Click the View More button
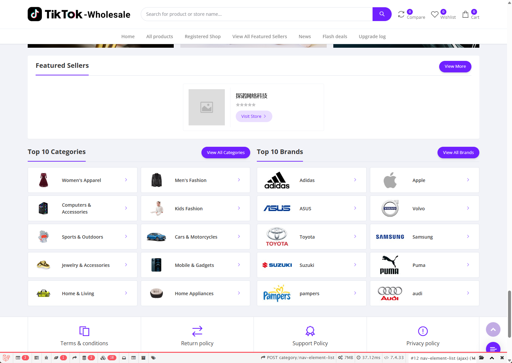Screen dimensions: 512x363 (455, 66)
